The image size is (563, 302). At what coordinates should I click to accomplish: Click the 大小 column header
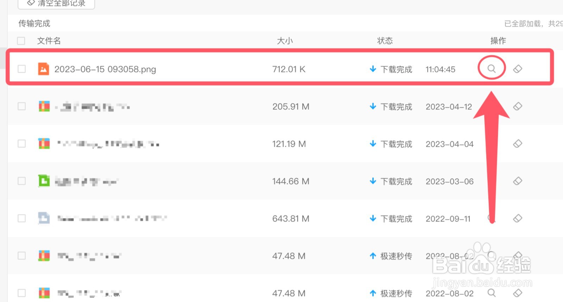coord(285,41)
